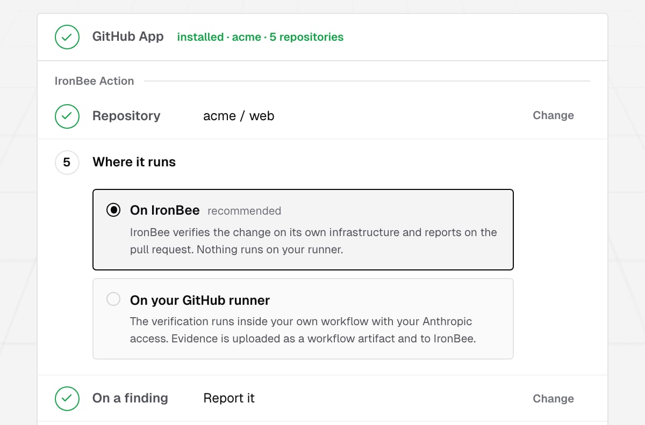Click the installed · acme · 5 repositories status
The image size is (645, 425).
[x=260, y=37]
